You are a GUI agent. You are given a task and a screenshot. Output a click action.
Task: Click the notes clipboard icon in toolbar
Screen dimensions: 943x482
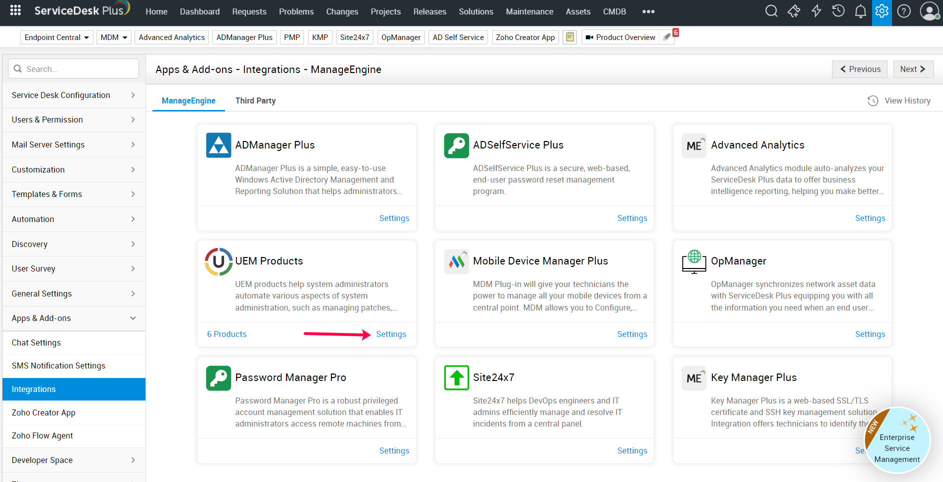[569, 37]
